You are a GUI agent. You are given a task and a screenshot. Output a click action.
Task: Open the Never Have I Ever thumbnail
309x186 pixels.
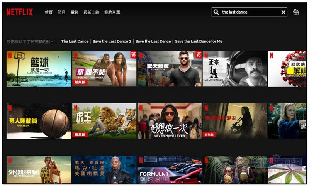point(170,121)
